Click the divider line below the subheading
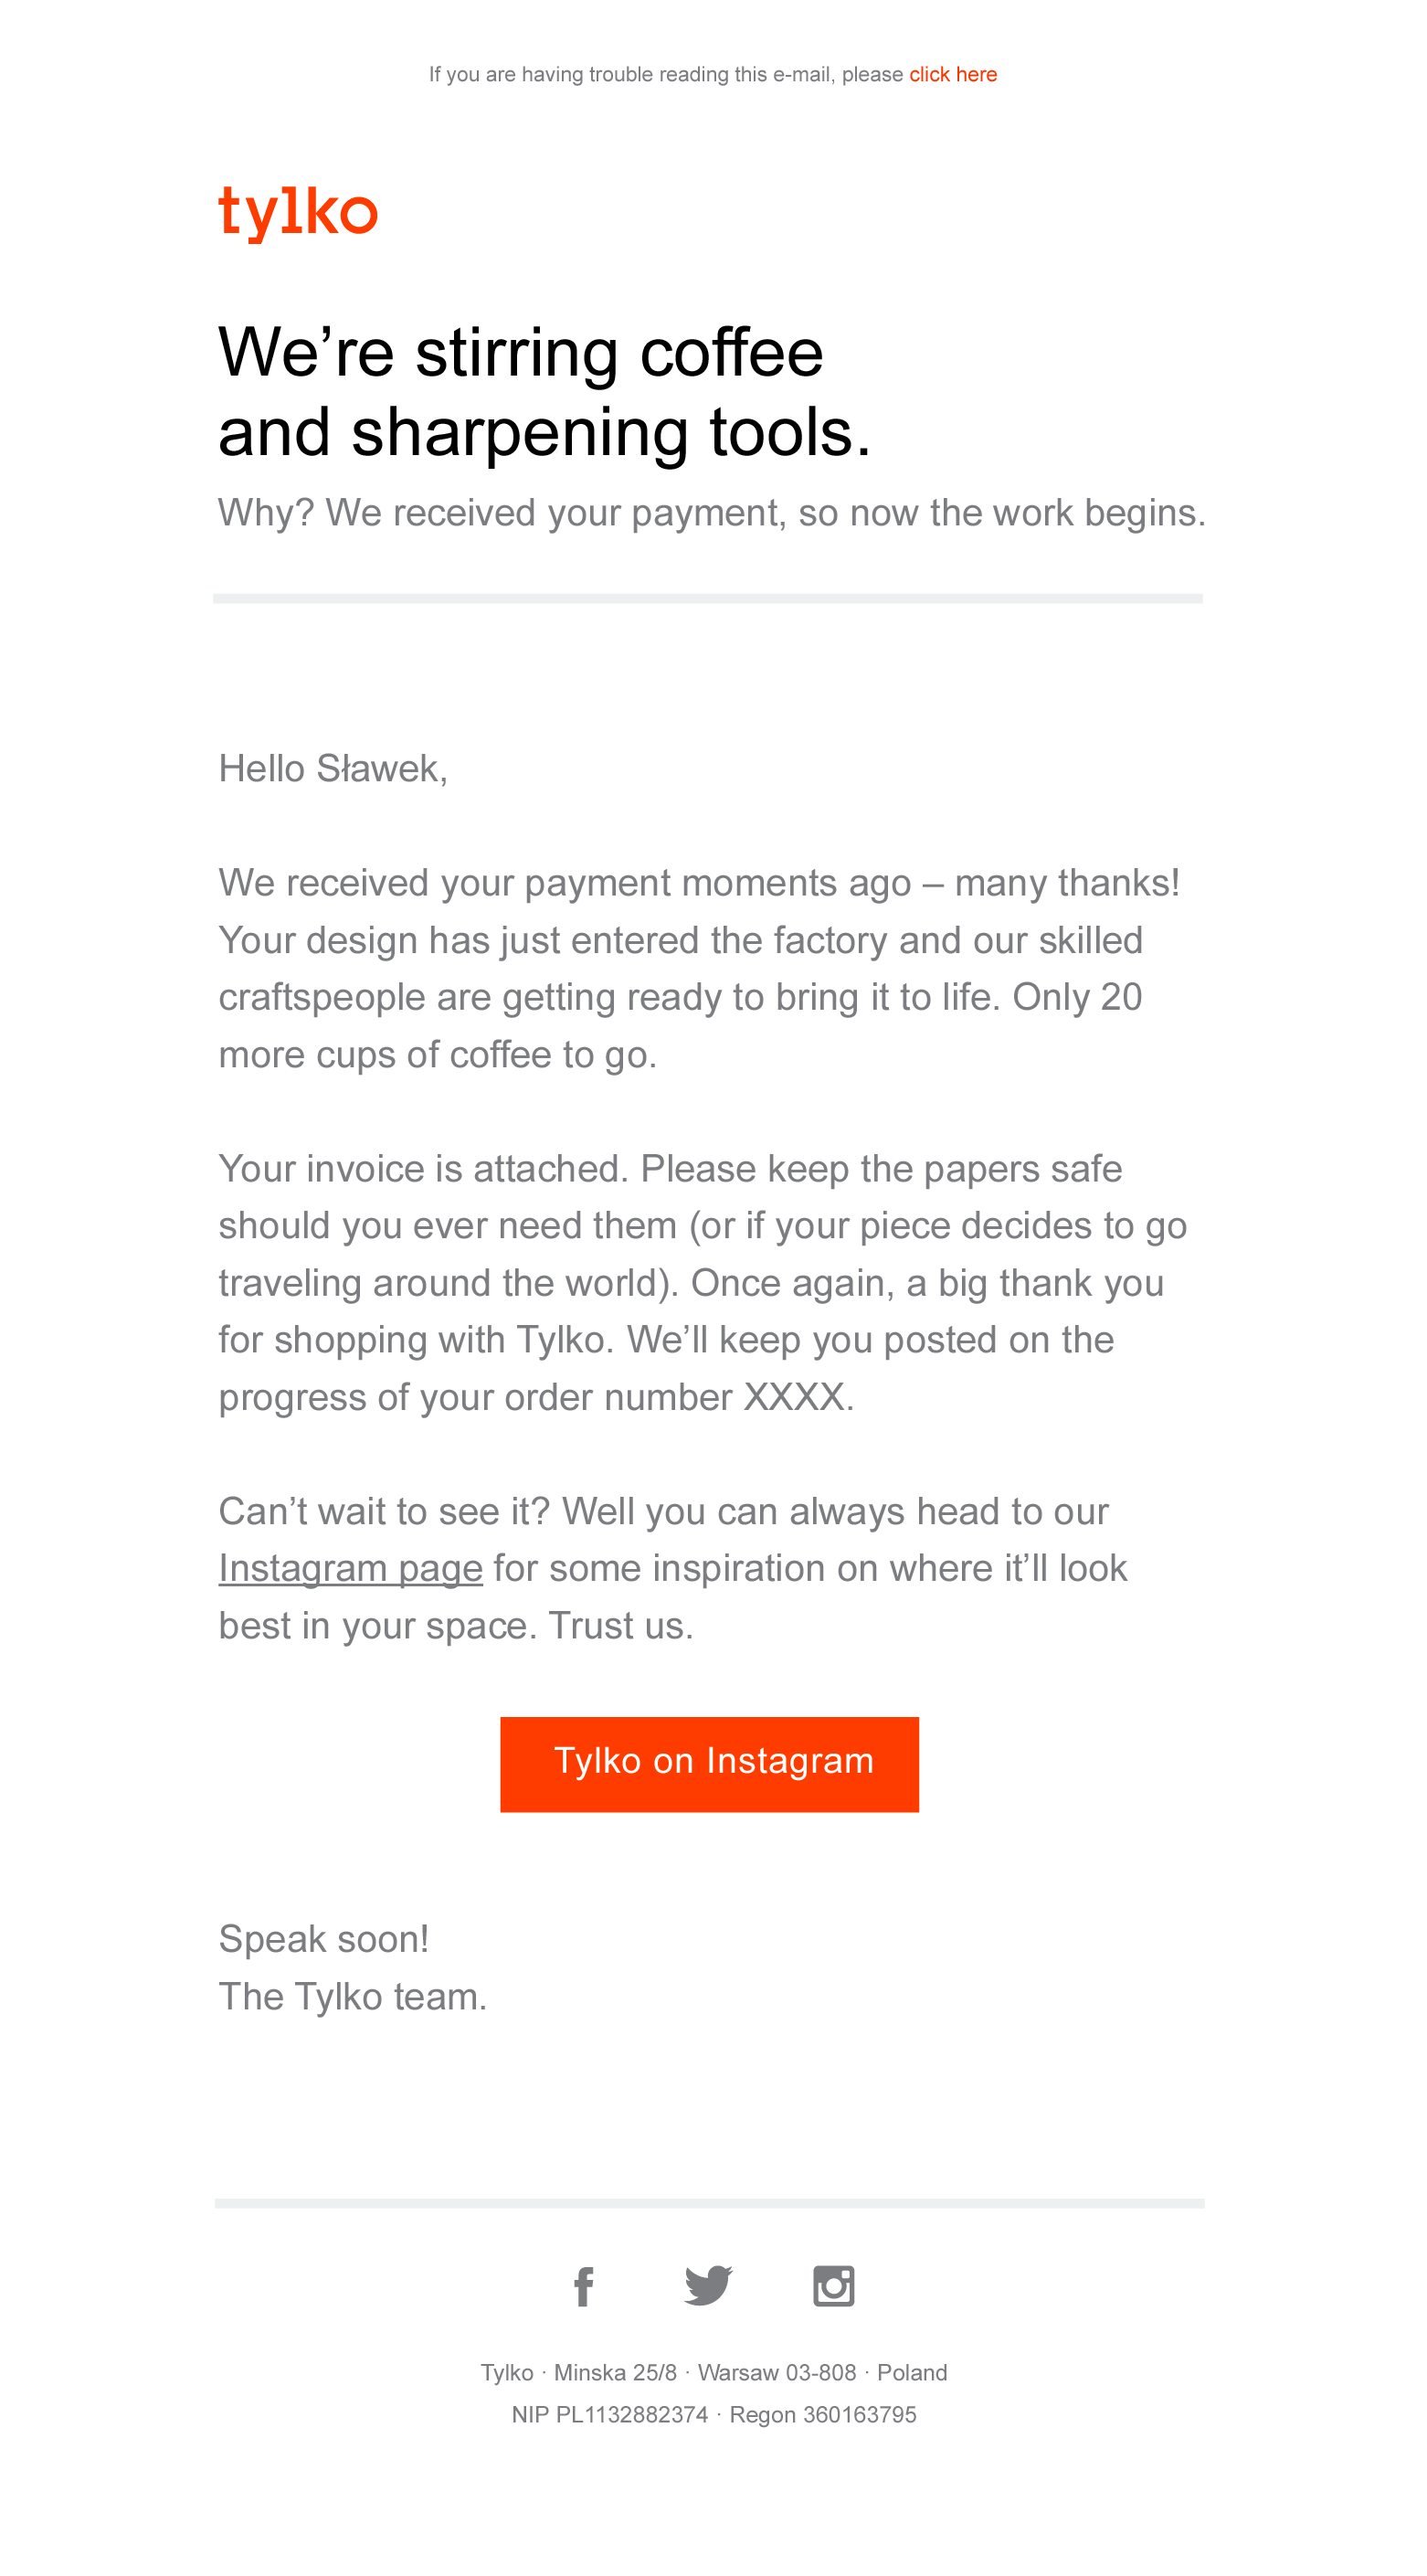This screenshot has height=2576, width=1427. tap(707, 599)
